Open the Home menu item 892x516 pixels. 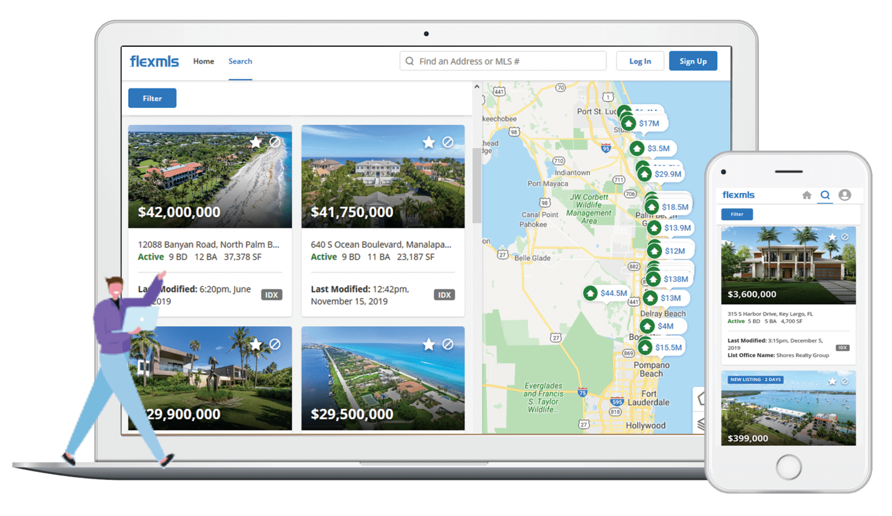click(x=203, y=61)
